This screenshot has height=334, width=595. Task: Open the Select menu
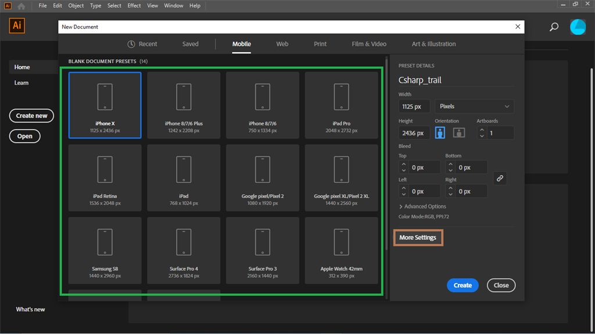pyautogui.click(x=114, y=6)
